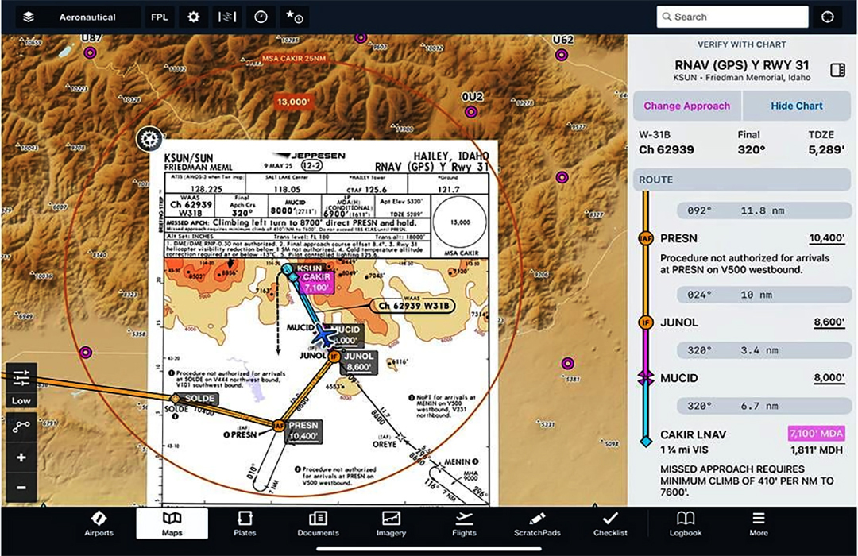Open the Aeronautical map layer selector

tap(87, 17)
